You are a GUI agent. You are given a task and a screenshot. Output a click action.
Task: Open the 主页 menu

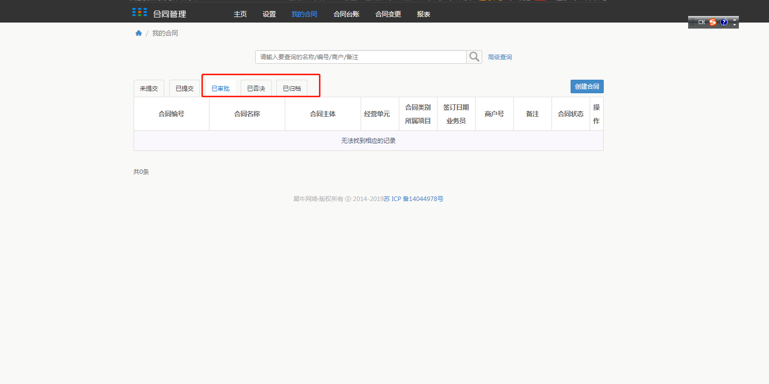coord(240,14)
